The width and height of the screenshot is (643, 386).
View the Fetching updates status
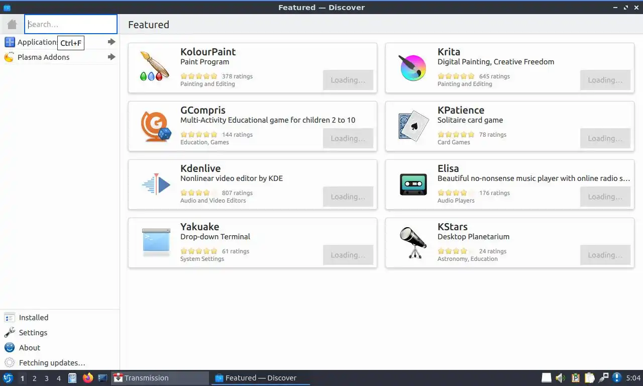(60, 363)
